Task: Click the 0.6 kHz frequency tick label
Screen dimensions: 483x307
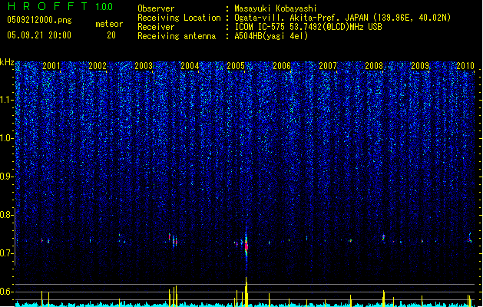Action: tap(6, 292)
